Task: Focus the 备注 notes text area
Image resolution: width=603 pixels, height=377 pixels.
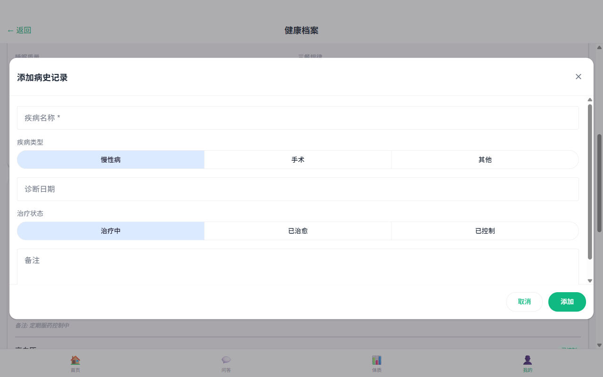Action: [298, 266]
